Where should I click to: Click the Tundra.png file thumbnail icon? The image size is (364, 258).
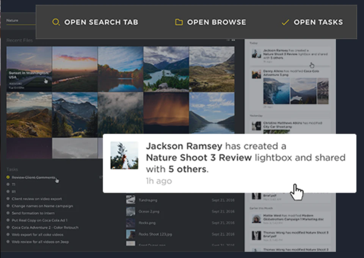tap(130, 200)
